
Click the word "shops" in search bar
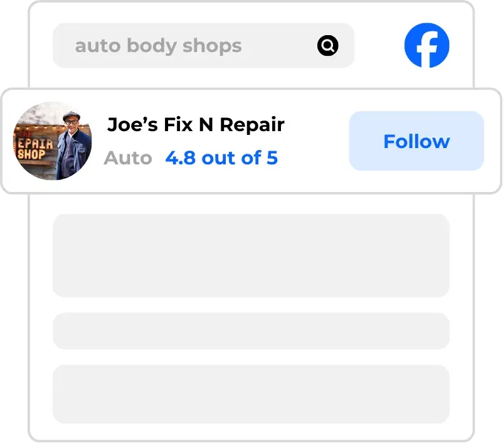(212, 46)
